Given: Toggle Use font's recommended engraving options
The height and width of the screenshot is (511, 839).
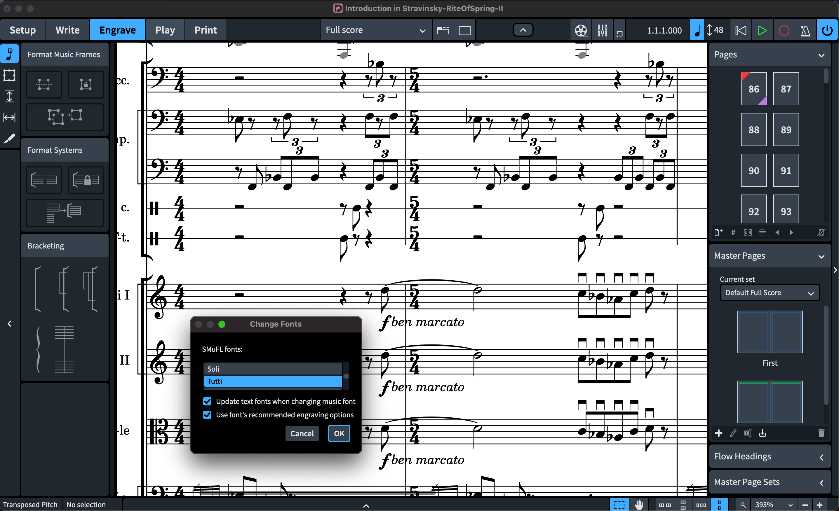Looking at the screenshot, I should (207, 415).
